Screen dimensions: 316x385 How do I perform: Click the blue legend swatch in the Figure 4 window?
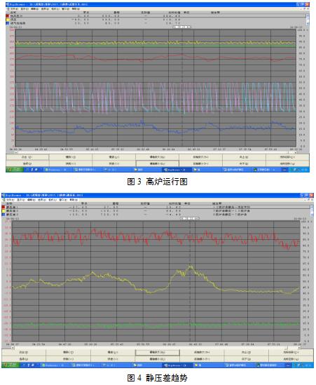pos(4,215)
